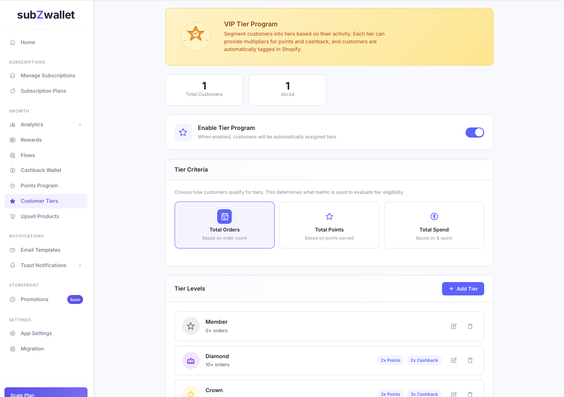564x397 pixels.
Task: Click the dscsd stat card
Action: coord(288,90)
